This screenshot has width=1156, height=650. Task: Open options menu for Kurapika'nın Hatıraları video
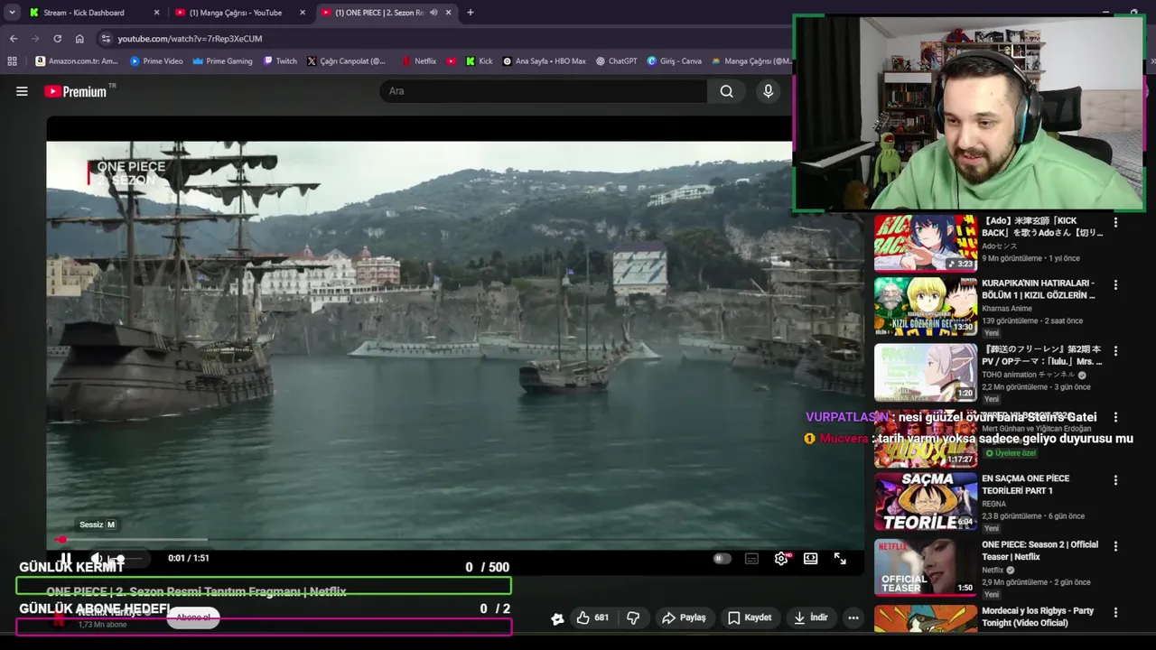click(1115, 285)
